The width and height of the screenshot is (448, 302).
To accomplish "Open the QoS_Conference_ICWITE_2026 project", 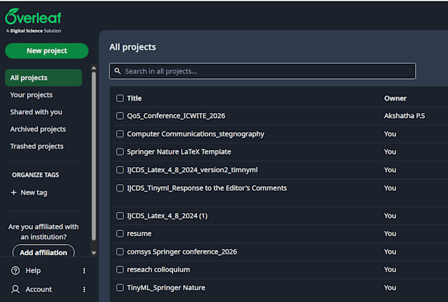I will point(176,116).
